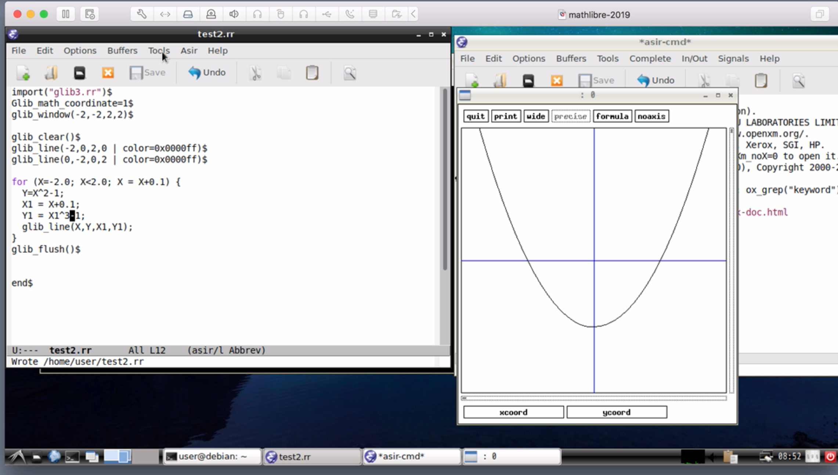Click the red power icon in the system tray
The width and height of the screenshot is (838, 475).
point(830,457)
